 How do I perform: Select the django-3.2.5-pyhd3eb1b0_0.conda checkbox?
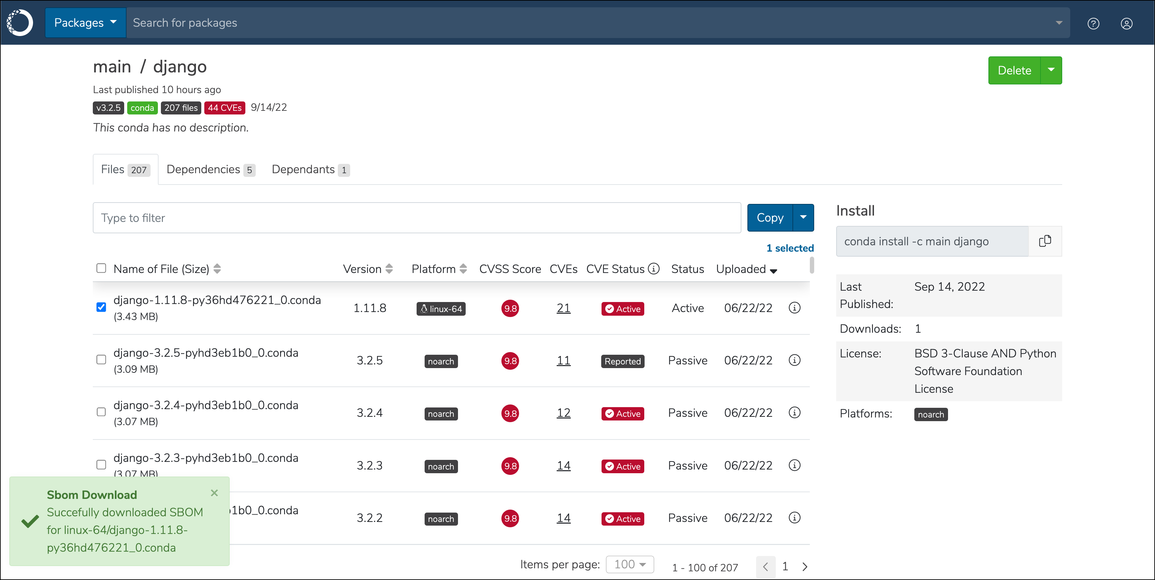coord(101,359)
